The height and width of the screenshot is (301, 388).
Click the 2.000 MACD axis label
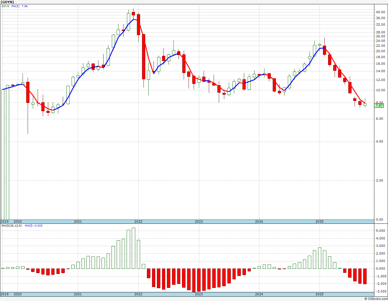coord(381,254)
